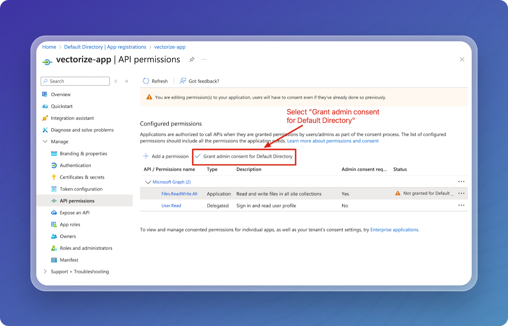508x326 pixels.
Task: Select Token configuration menu item
Action: 81,189
